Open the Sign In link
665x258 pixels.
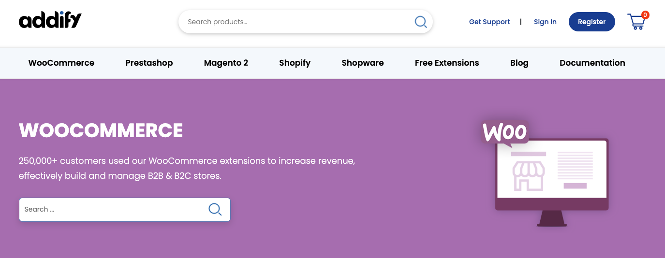coord(545,22)
